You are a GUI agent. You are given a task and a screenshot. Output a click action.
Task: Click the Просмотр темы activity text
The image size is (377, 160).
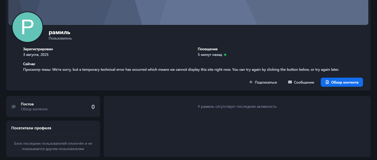click(x=181, y=69)
